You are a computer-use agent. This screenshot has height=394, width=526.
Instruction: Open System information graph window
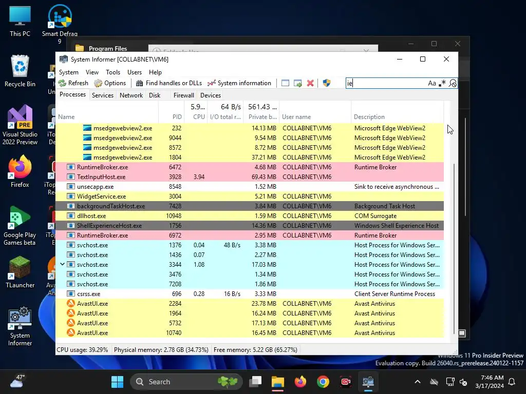click(x=239, y=83)
